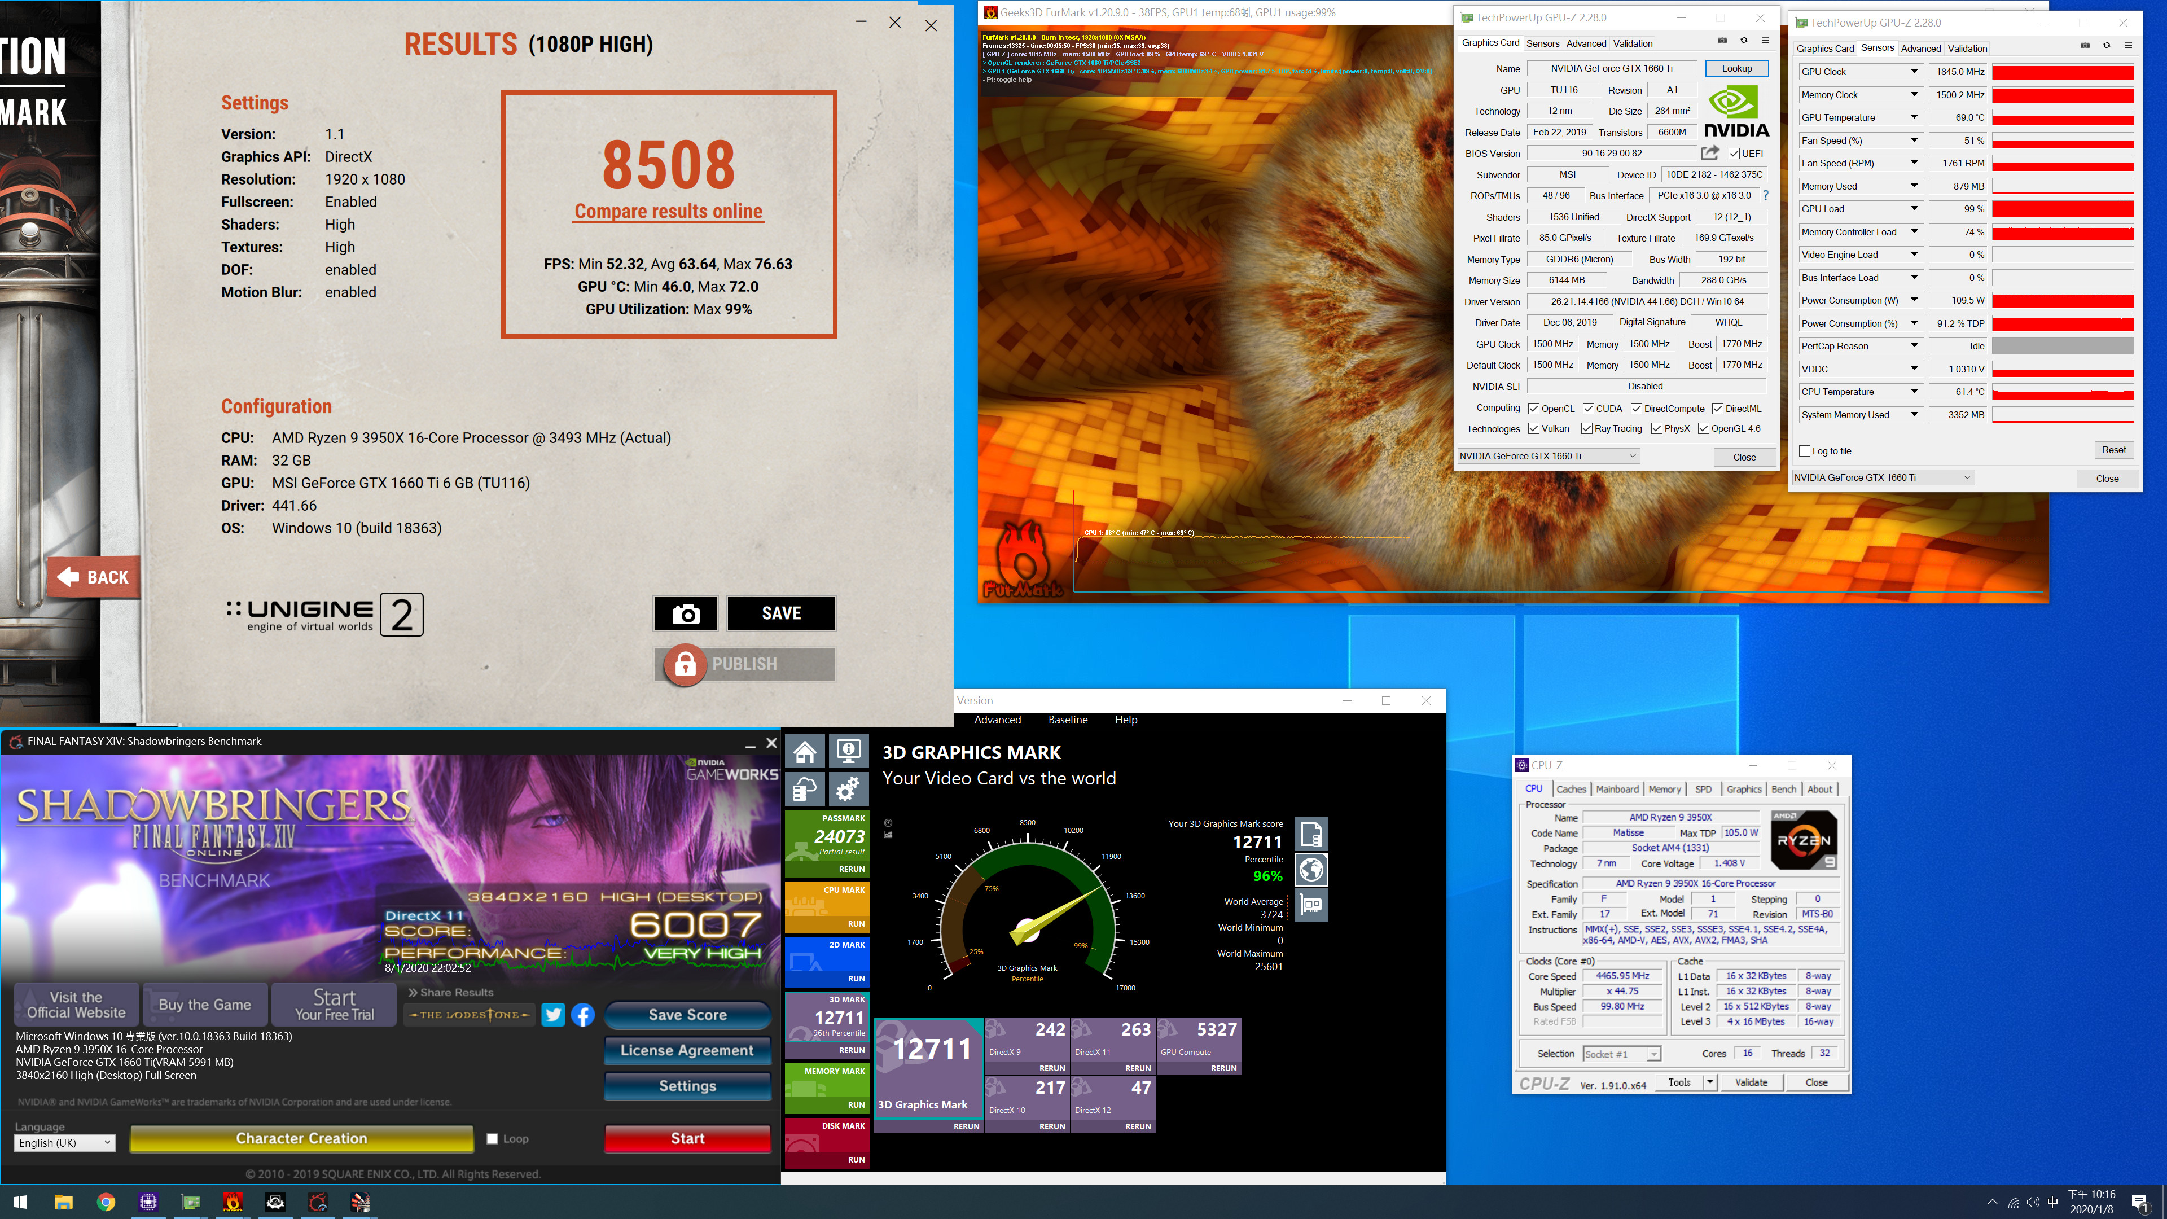Click the Lookup button in GPU-Z
Viewport: 2167px width, 1219px height.
(1736, 68)
